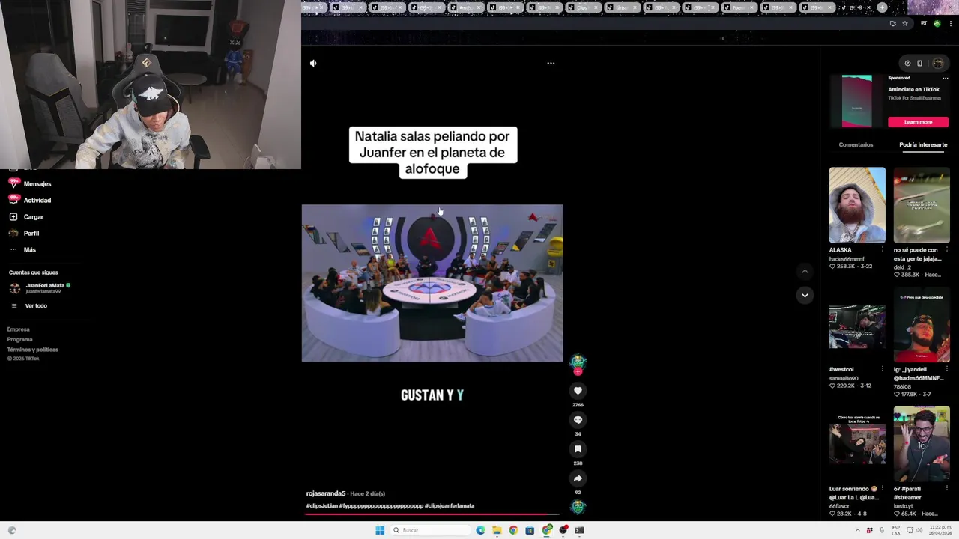Follow the creator using the red plus badge
Viewport: 959px width, 539px height.
coord(578,371)
